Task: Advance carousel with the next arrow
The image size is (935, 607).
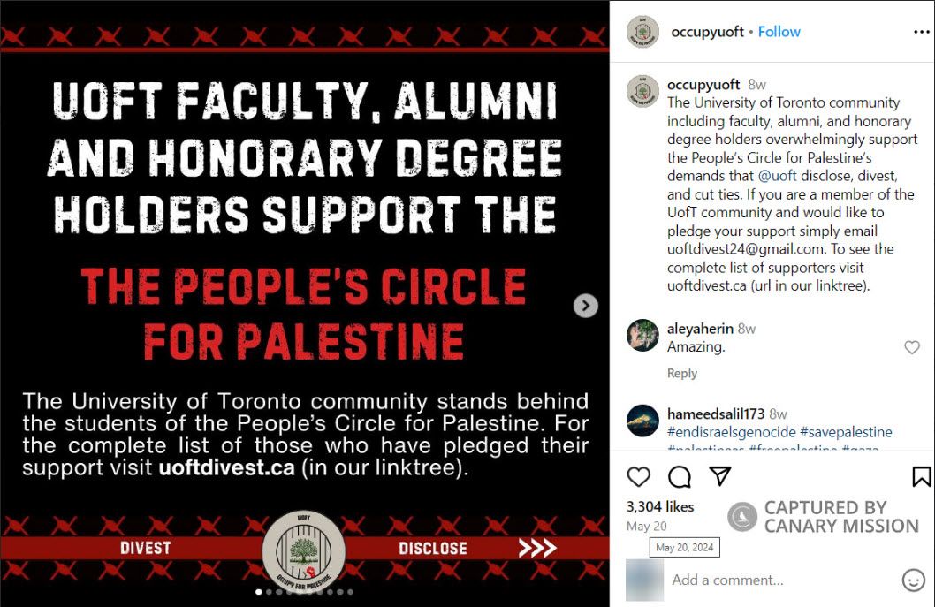Action: click(585, 306)
